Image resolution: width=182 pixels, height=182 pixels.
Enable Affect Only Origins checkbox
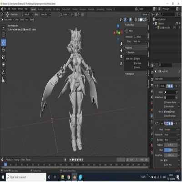(x=135, y=59)
